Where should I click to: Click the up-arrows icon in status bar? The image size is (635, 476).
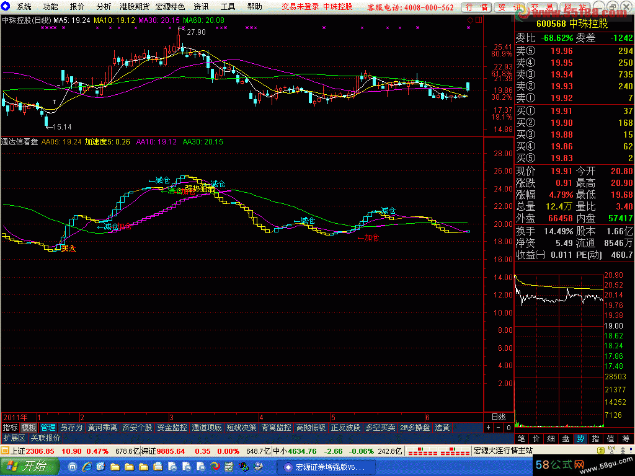tap(623, 451)
